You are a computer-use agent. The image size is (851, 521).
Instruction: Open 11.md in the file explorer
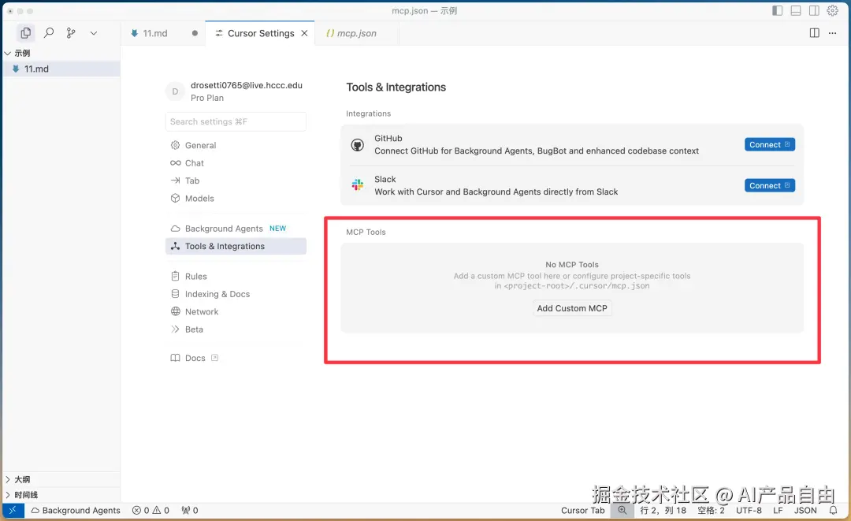click(61, 69)
